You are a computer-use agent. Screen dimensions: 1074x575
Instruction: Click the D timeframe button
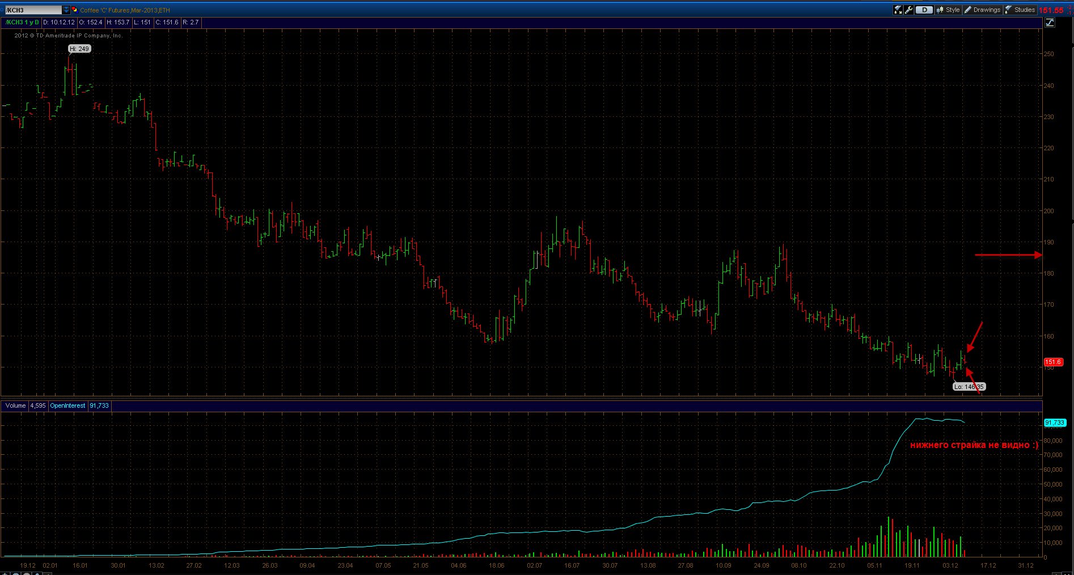pos(924,10)
